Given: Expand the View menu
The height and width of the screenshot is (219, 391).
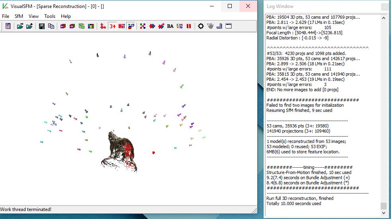Looking at the screenshot, I should (33, 16).
